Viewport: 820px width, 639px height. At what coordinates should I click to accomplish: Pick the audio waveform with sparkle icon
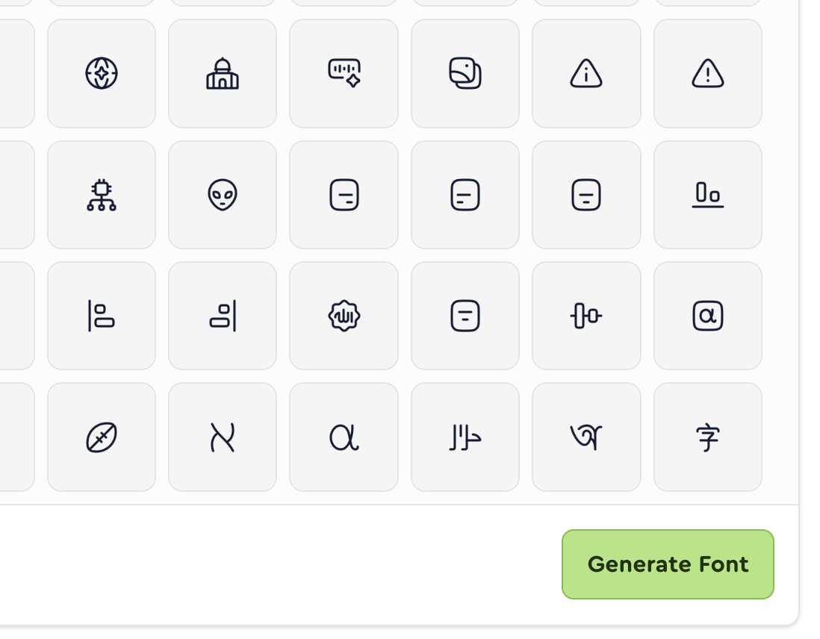point(343,73)
